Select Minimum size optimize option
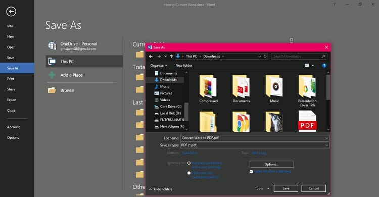 click(x=189, y=173)
